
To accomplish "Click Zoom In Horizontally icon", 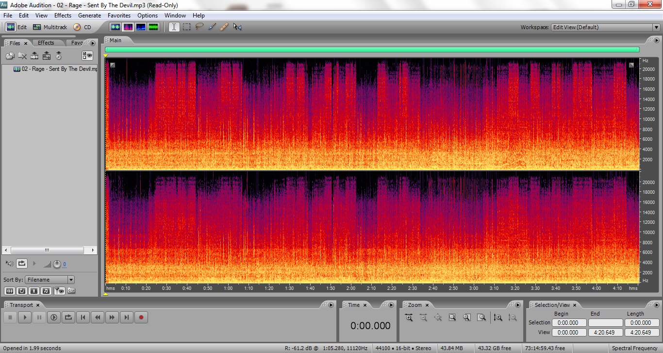I will (x=409, y=318).
